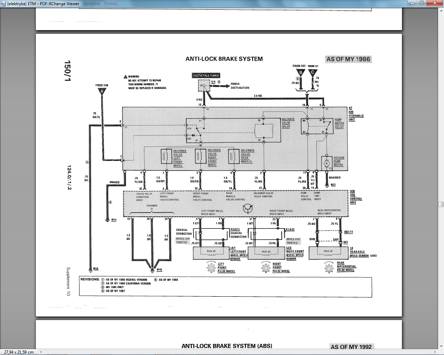
Task: Click the ANTI-LOCK BRAKE SYSTEM heading
Action: click(224, 59)
